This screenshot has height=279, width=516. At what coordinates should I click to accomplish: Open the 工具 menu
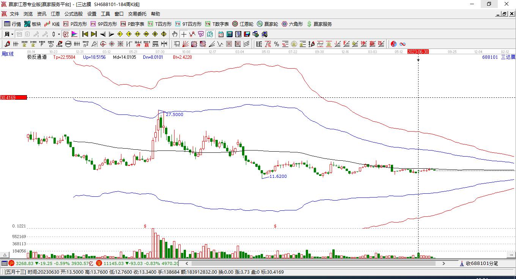pos(105,14)
